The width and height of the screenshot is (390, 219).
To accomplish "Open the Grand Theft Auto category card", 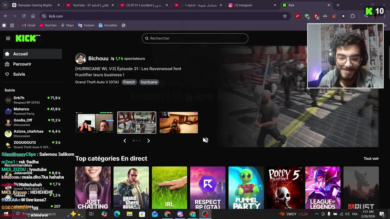I will pos(131,188).
